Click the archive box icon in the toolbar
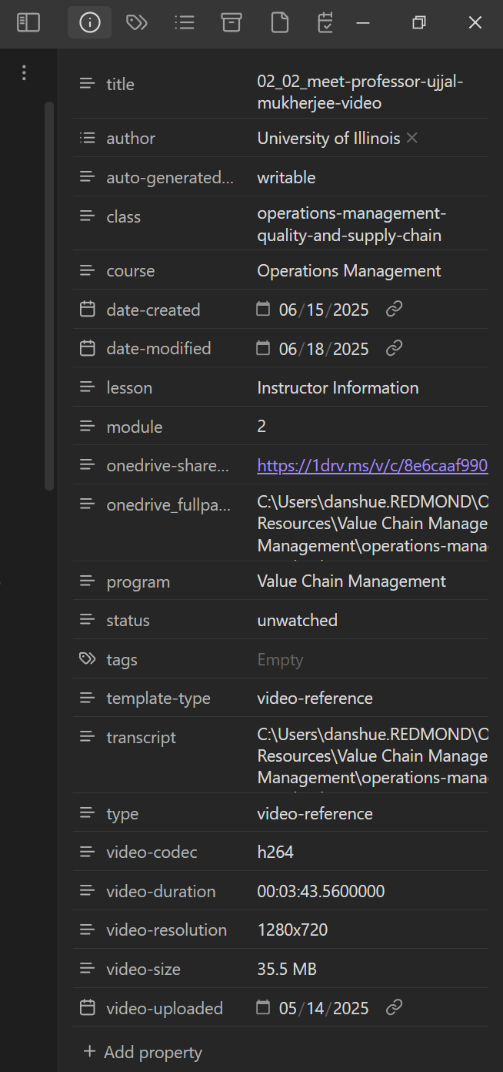 (x=232, y=23)
